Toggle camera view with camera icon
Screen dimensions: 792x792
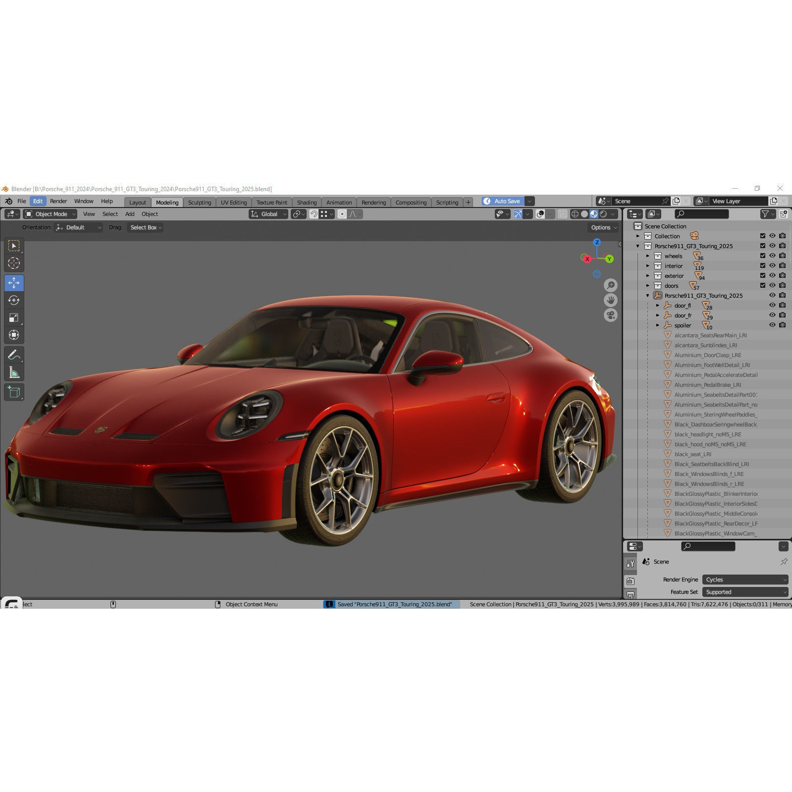coord(611,315)
